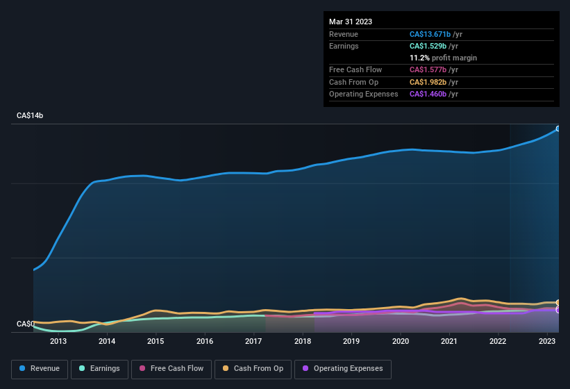
Task: Click the 2017 x-axis label
Action: [x=253, y=341]
